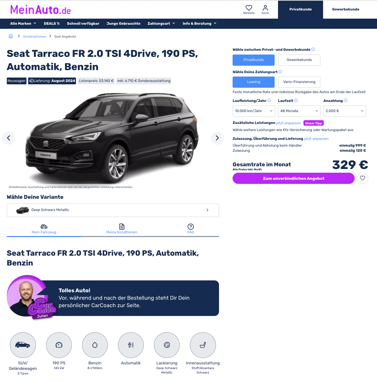377x382 pixels.
Task: Click jetzt anpassen link for Zusätzliche Leistungen
Action: tap(288, 123)
